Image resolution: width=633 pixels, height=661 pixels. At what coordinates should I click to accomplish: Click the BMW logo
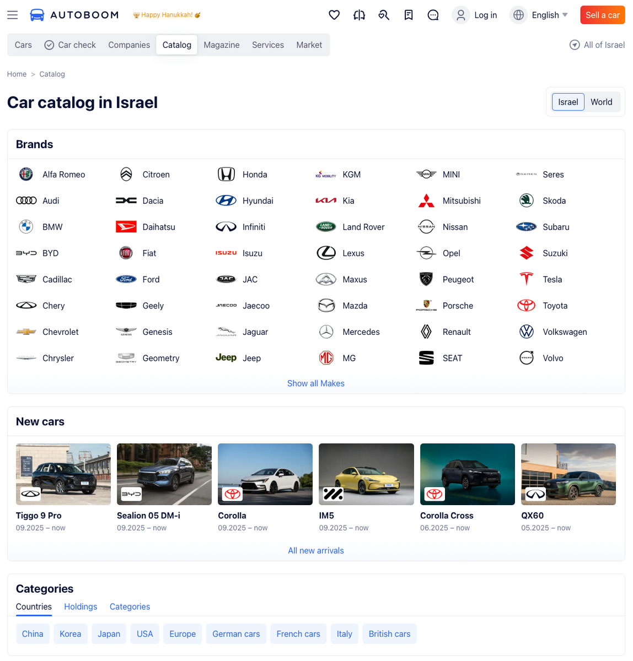[26, 226]
